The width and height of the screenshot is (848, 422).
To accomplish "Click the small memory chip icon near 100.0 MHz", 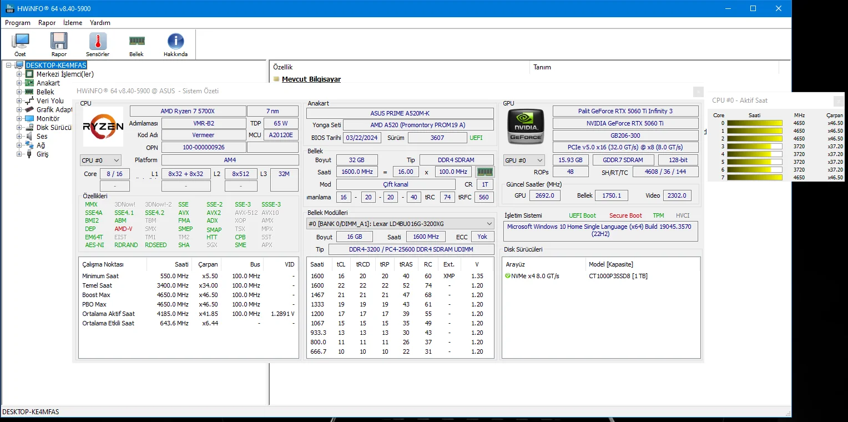I will [484, 172].
